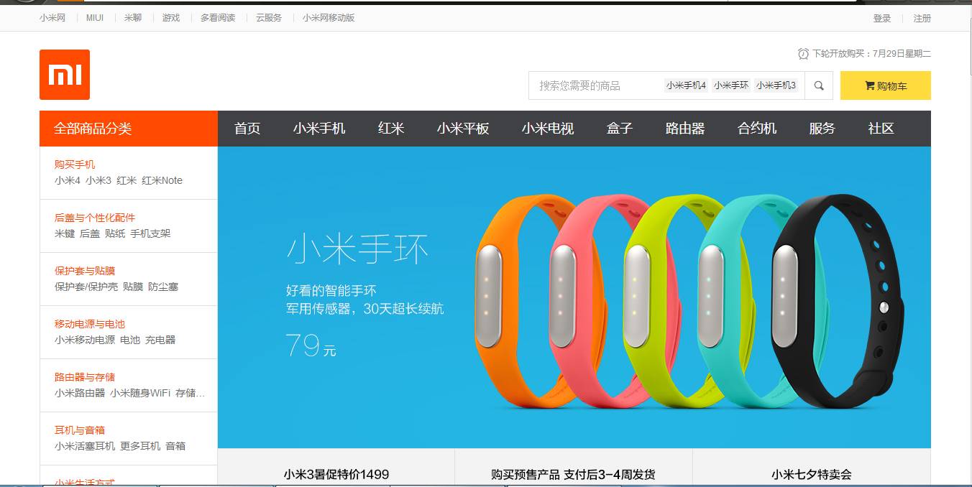Select the 小米手环 search suggestion tag

pyautogui.click(x=731, y=85)
